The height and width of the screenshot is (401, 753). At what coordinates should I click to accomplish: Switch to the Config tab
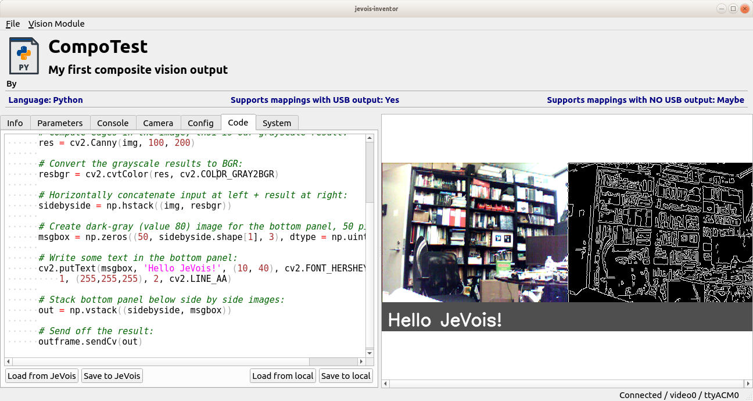point(200,123)
